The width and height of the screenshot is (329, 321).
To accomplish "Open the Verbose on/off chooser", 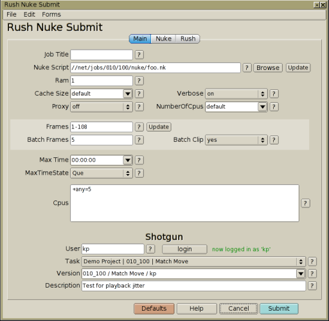I will tap(236, 94).
